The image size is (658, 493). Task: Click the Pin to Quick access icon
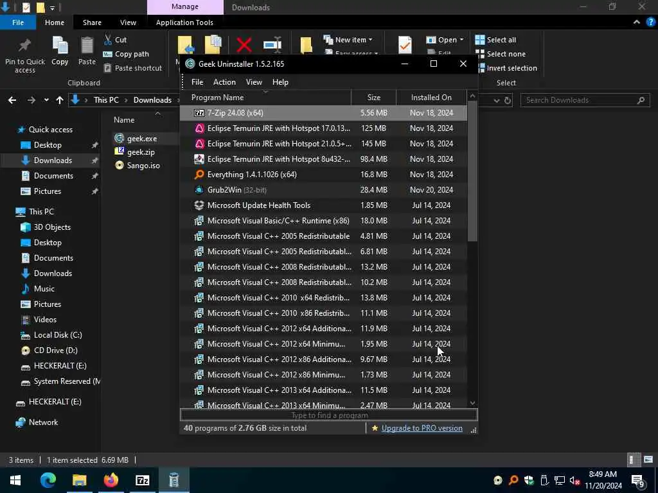25,44
